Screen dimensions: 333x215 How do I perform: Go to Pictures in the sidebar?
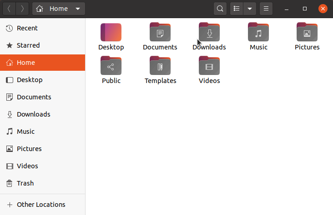click(x=42, y=149)
